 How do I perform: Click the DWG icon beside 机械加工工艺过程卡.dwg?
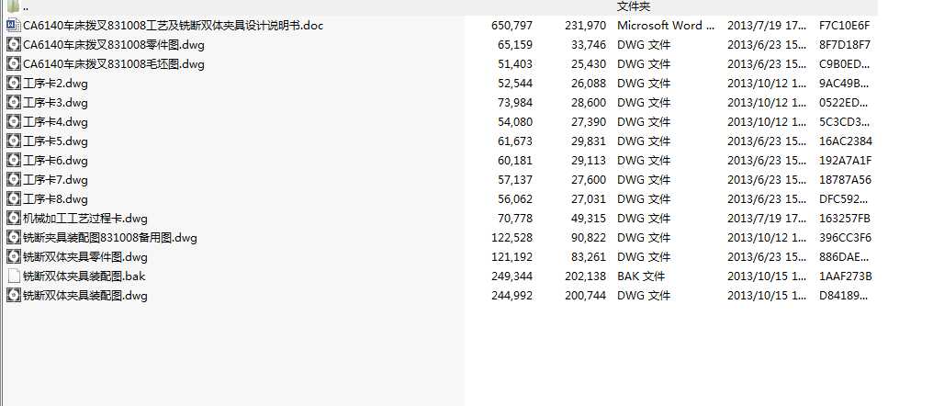[x=13, y=219]
